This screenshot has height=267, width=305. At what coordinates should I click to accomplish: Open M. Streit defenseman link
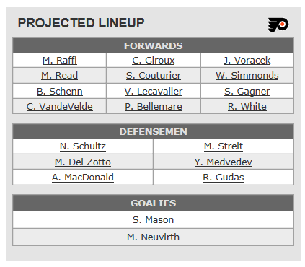[224, 146]
